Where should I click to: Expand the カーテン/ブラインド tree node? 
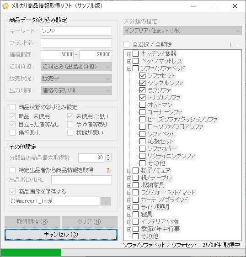coord(129,200)
